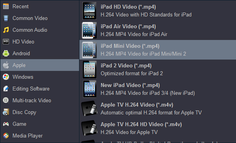
Task: Click the Disc Copy icon
Action: 6,112
